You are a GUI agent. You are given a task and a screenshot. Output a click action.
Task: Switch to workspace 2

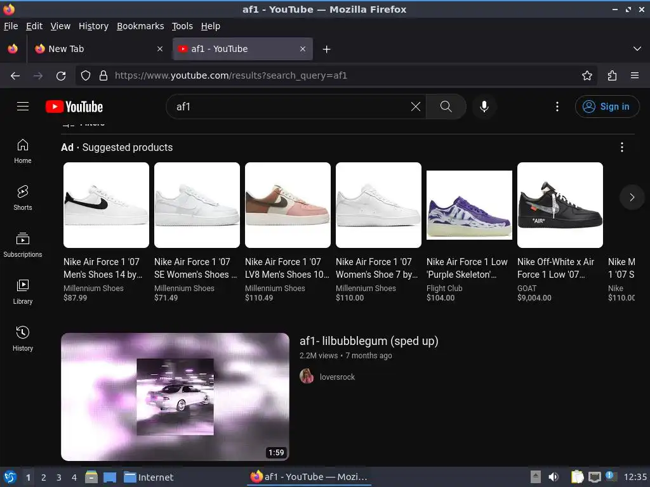(x=44, y=477)
